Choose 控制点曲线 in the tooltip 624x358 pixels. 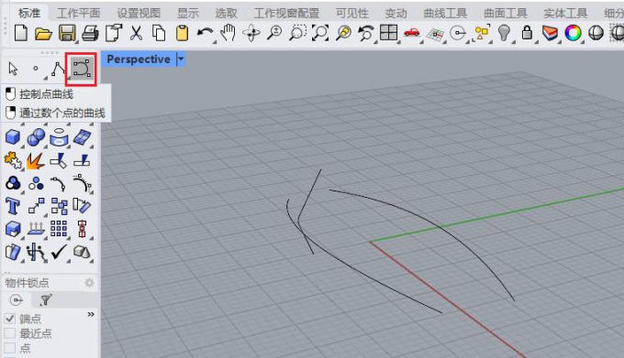(46, 94)
